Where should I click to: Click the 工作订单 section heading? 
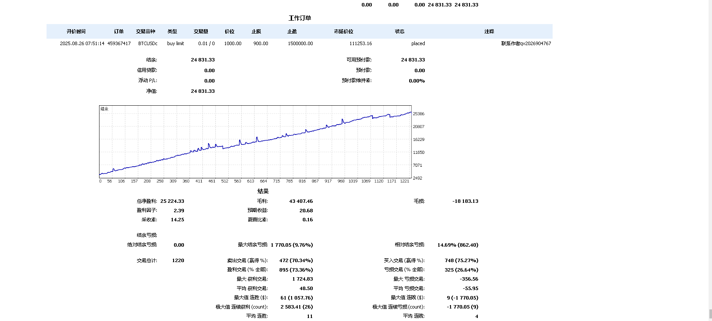[x=300, y=18]
